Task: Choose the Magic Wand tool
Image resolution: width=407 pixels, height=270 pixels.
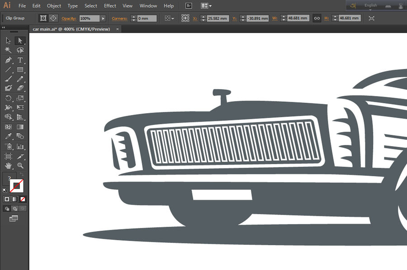Action: click(x=8, y=50)
